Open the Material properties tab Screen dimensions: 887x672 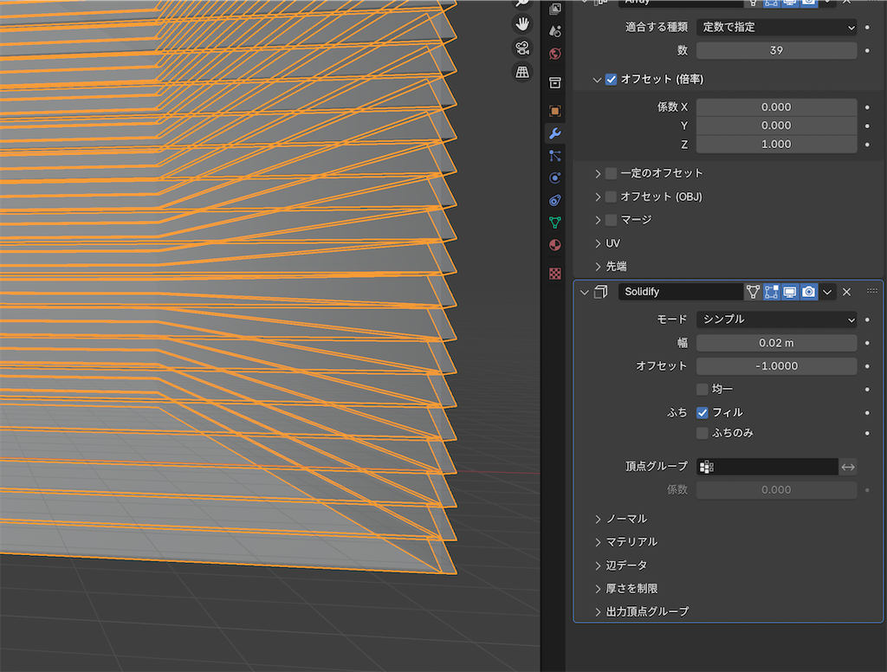555,245
